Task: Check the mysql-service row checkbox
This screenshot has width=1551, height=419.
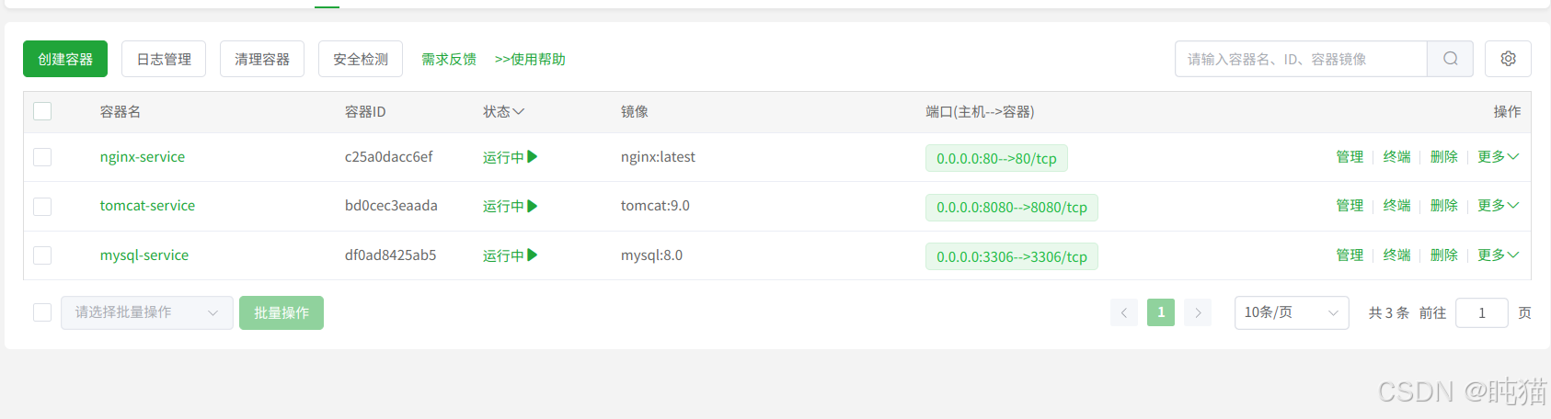Action: [42, 255]
